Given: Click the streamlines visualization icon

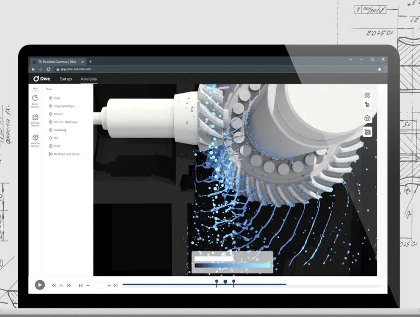Looking at the screenshot, I should coord(367,95).
